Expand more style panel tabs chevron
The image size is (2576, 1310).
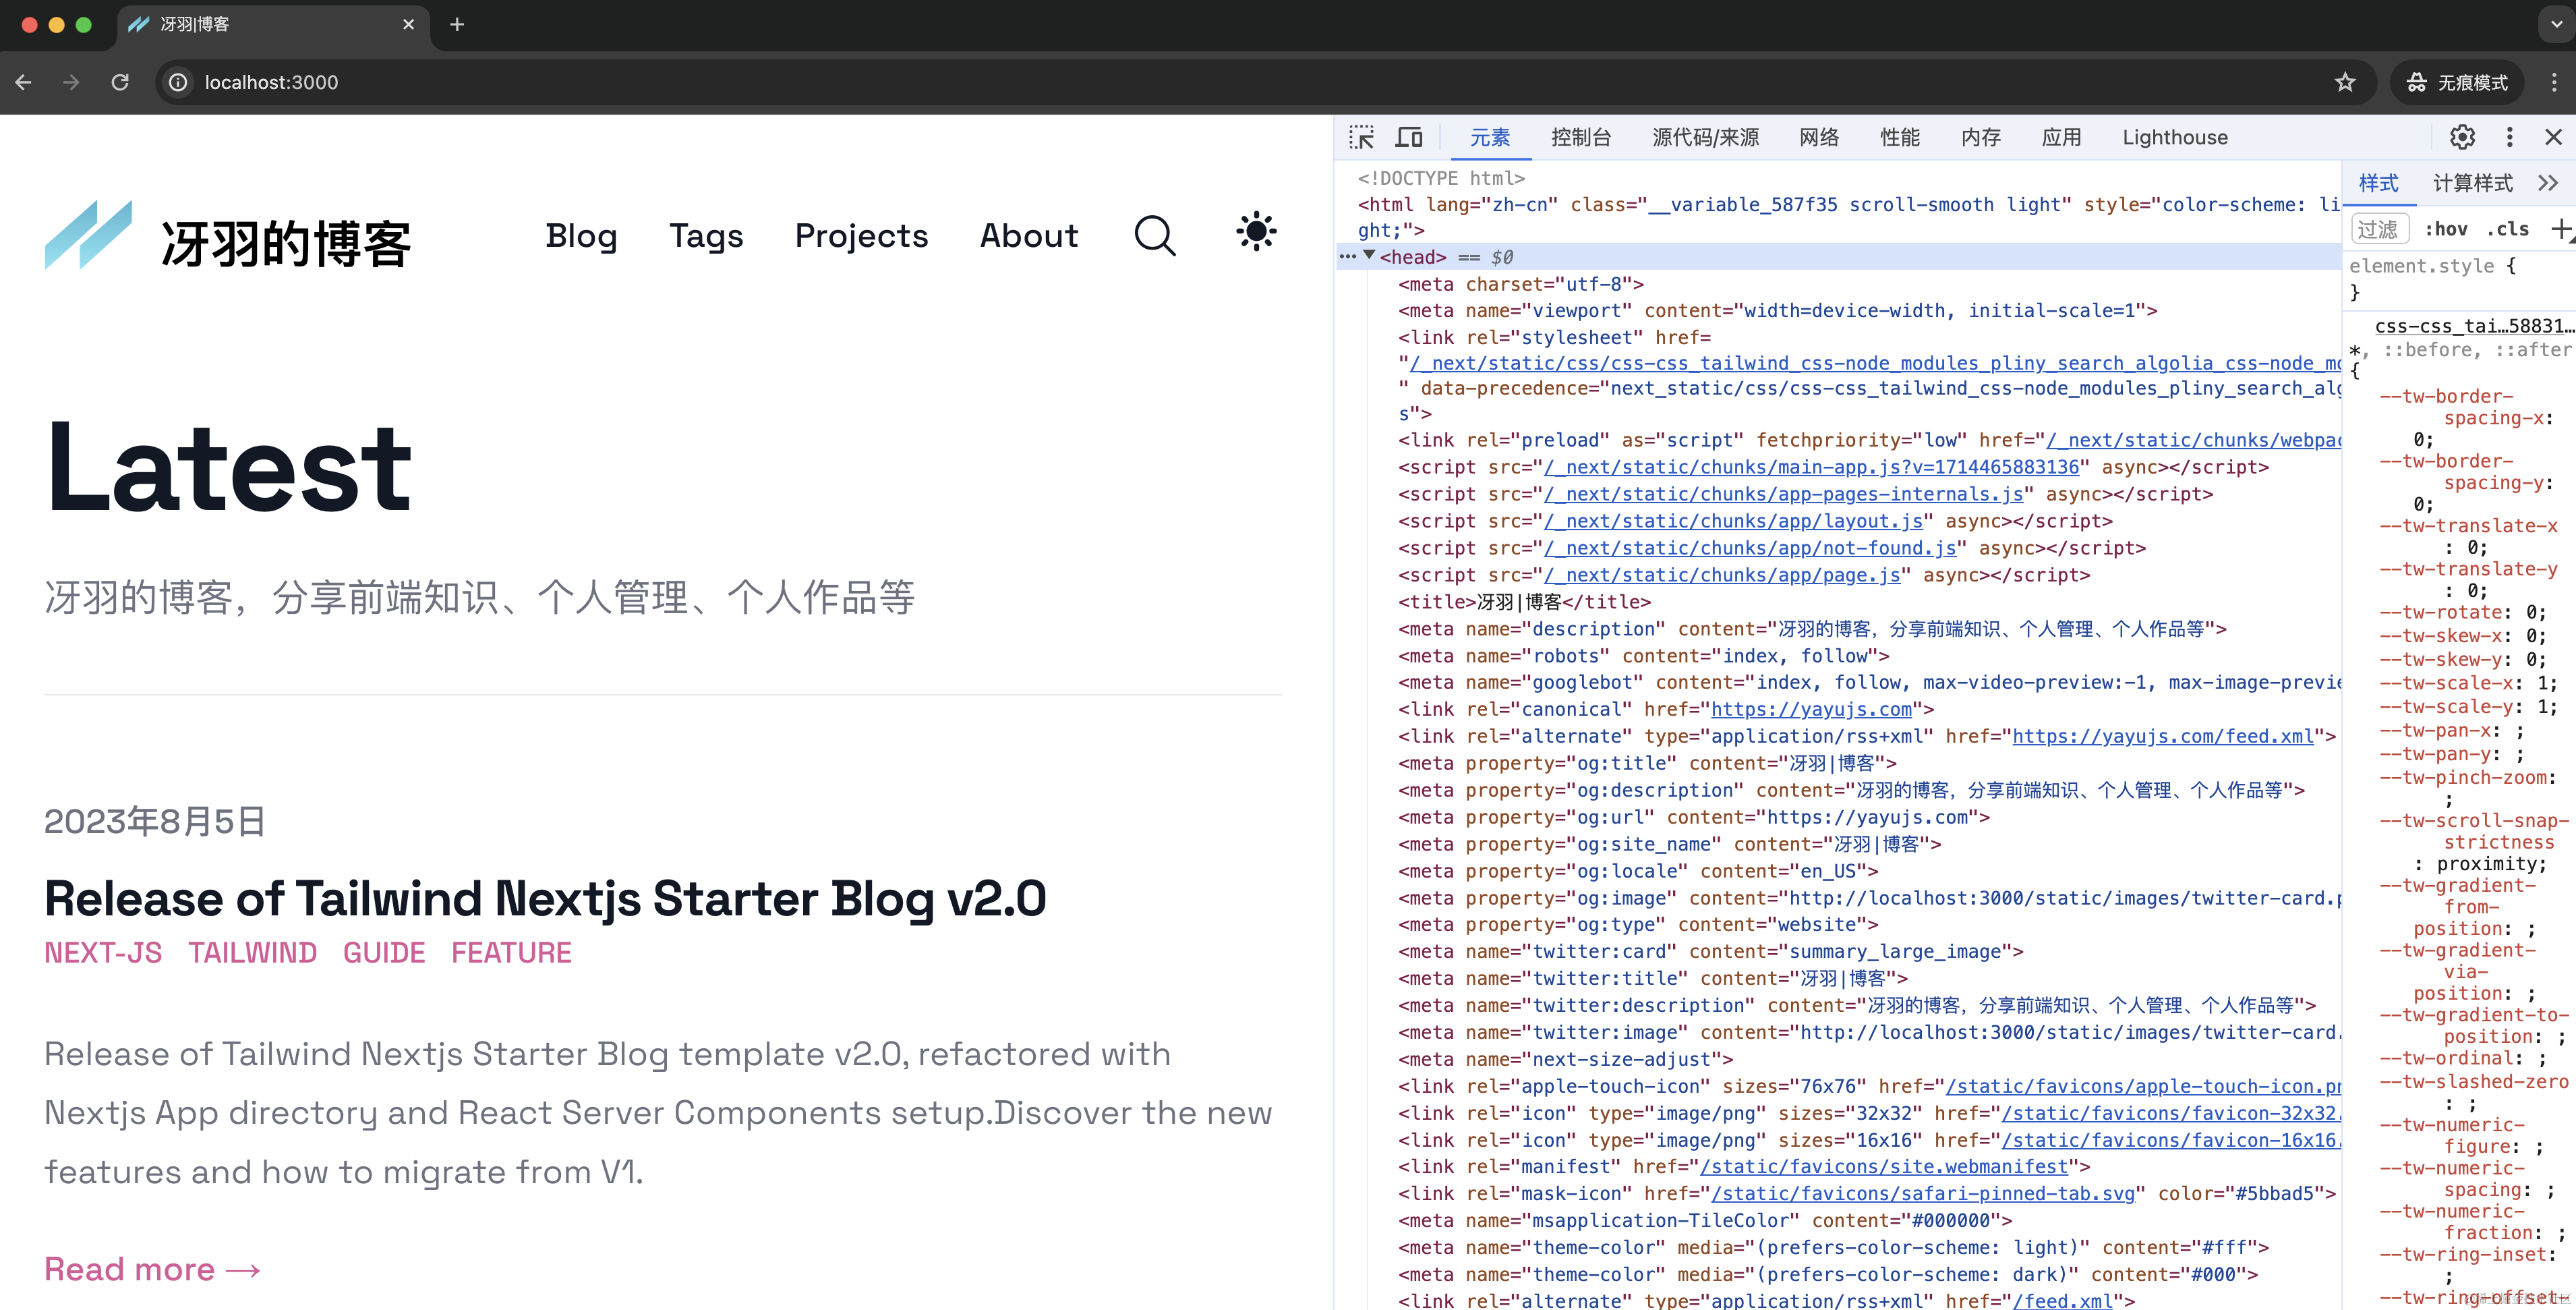(x=2547, y=183)
